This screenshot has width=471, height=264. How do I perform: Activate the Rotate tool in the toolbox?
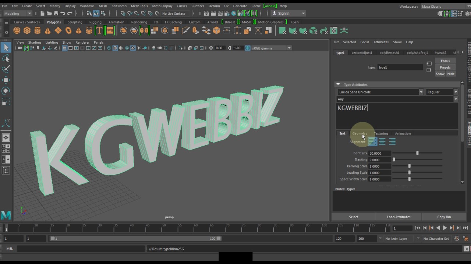[x=6, y=91]
